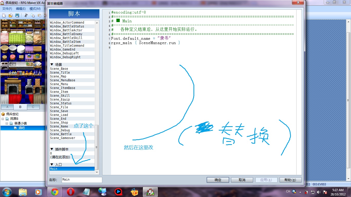This screenshot has height=197, width=351.
Task: Open the 文件(F) menu
Action: pyautogui.click(x=7, y=9)
